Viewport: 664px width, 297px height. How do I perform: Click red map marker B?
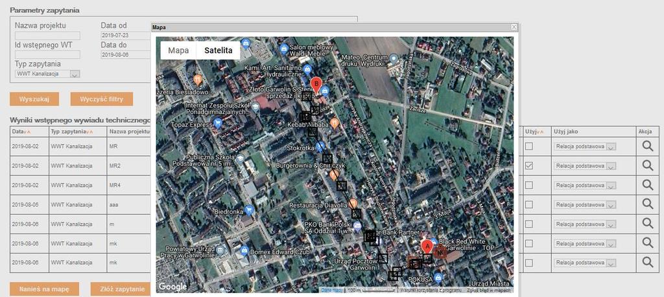(x=315, y=86)
